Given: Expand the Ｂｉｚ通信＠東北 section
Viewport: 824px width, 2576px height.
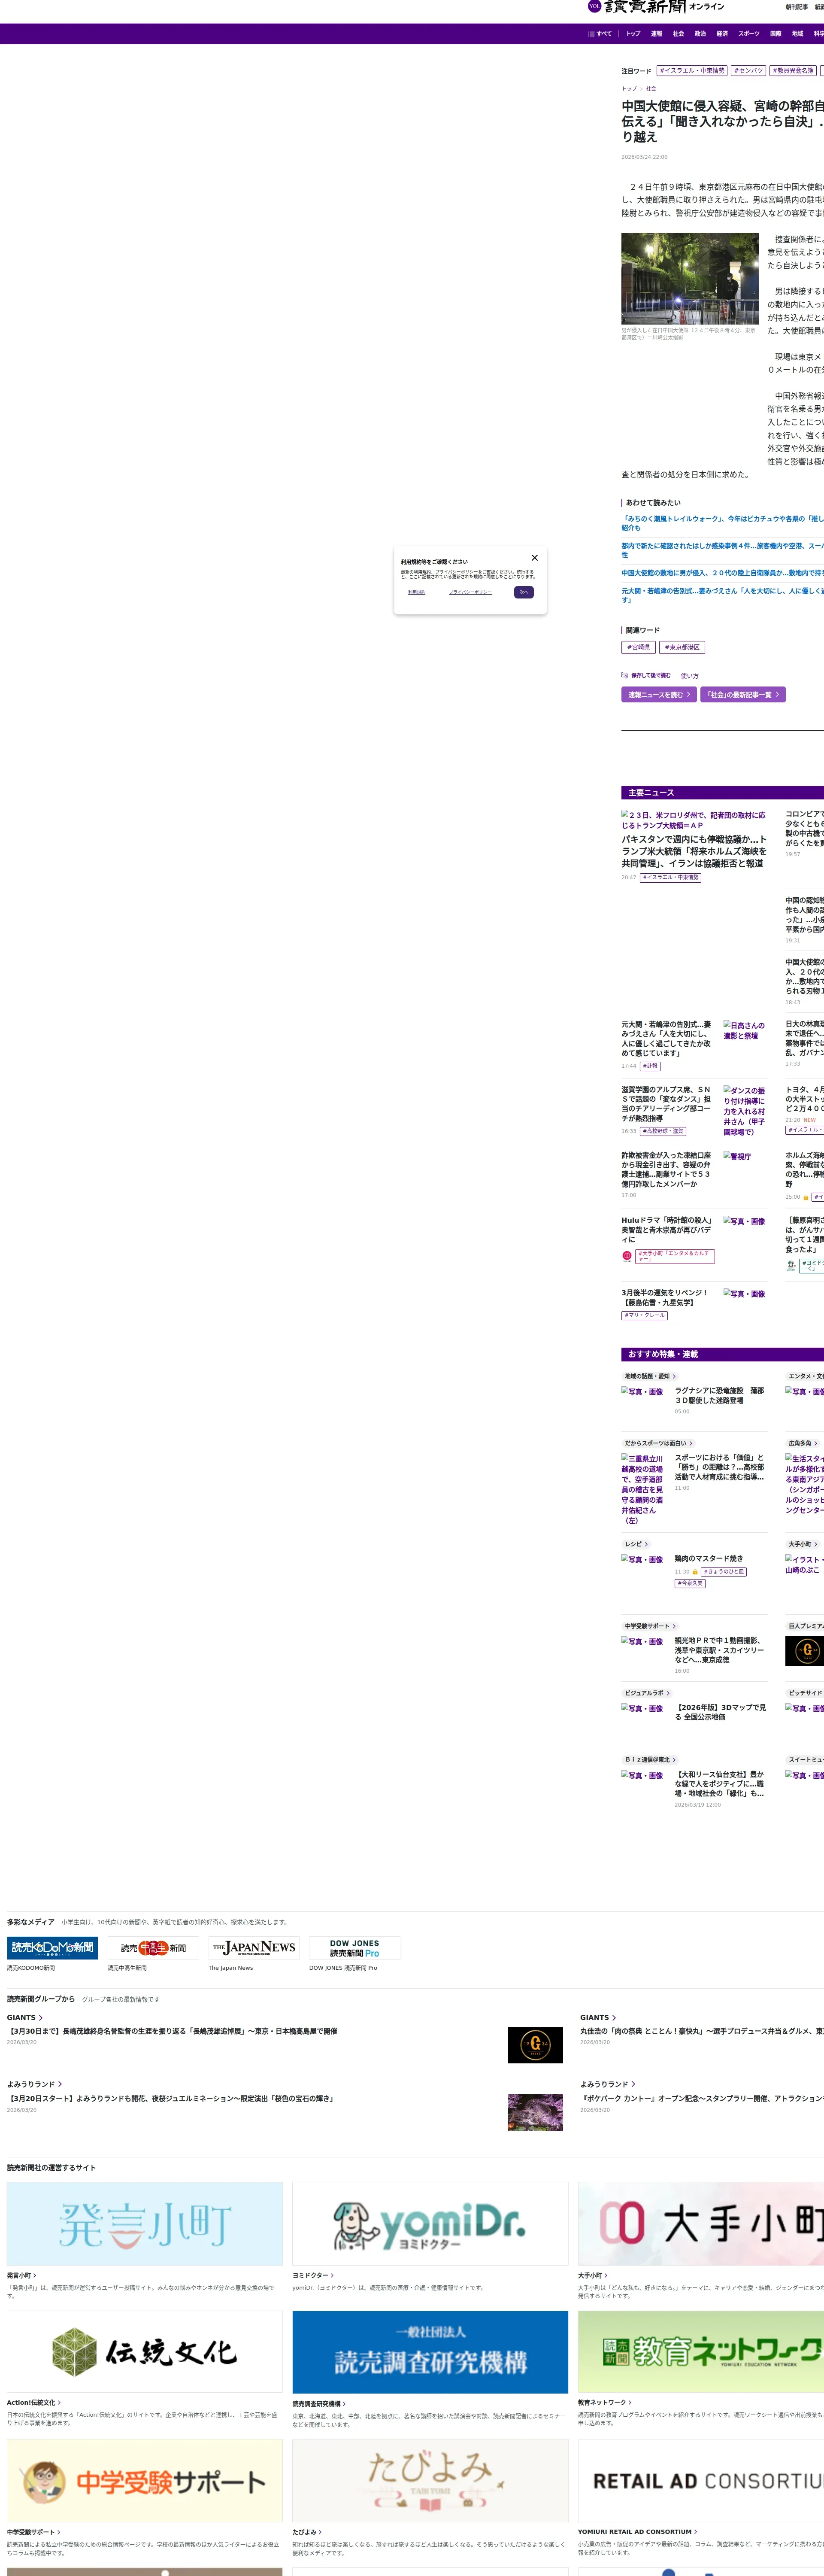Looking at the screenshot, I should pos(651,1760).
